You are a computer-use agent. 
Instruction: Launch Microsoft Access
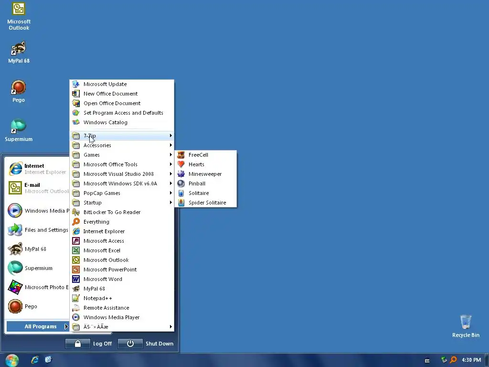coord(122,241)
